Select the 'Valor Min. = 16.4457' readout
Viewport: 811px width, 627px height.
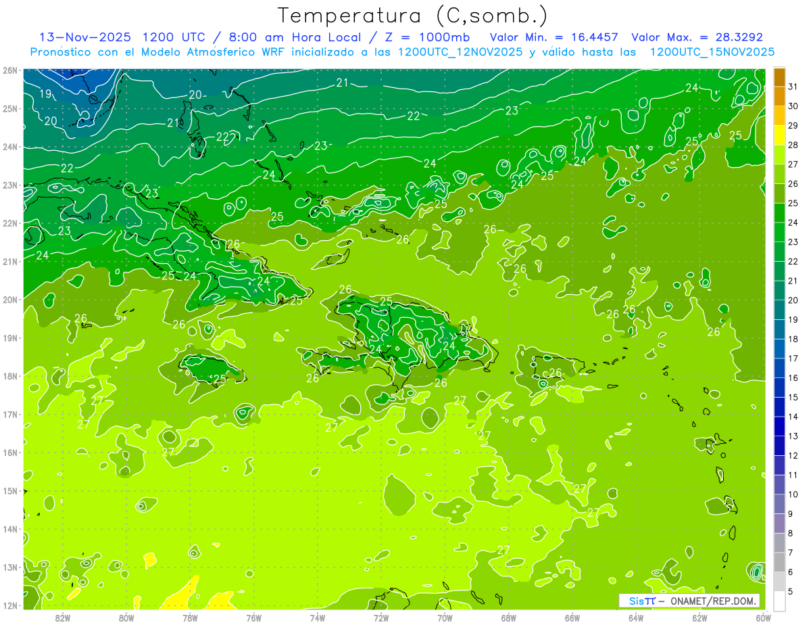554,37
